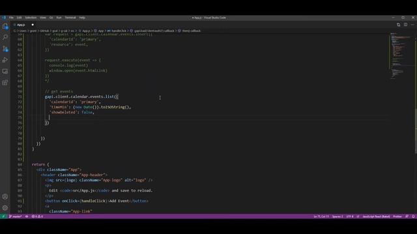Click 'gapi.client.calendar.events.list' on line 71
The width and height of the screenshot is (417, 234).
(80, 97)
